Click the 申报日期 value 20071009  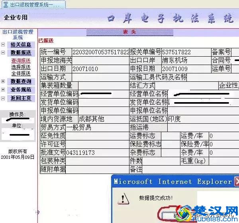pyautogui.click(x=175, y=69)
